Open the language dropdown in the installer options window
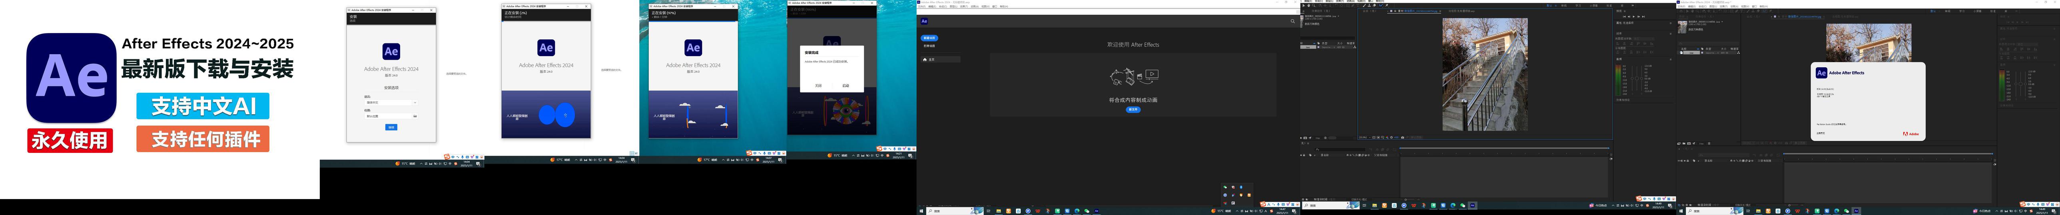The height and width of the screenshot is (215, 2060). pyautogui.click(x=391, y=103)
